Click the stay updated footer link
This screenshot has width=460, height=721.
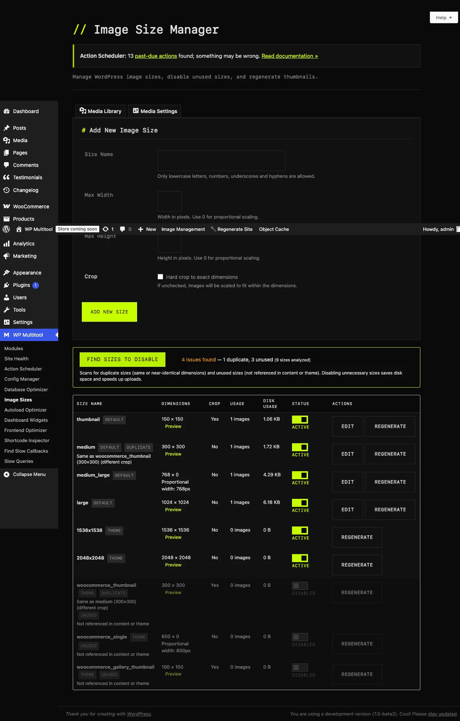(442, 714)
